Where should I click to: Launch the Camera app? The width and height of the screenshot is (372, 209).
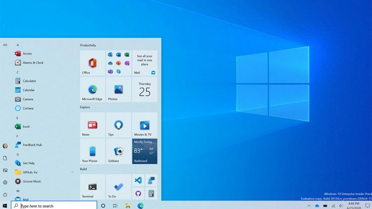[x=44, y=99]
